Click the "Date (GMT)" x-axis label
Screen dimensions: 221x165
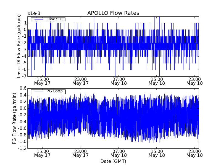tap(113, 161)
